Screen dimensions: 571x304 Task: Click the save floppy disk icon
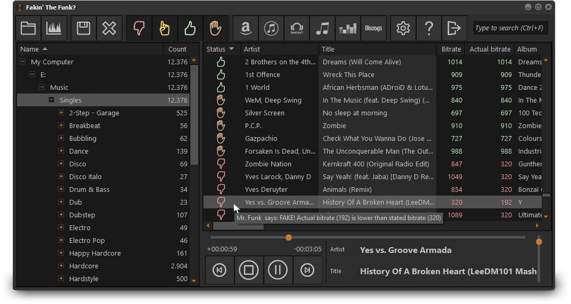click(x=84, y=28)
